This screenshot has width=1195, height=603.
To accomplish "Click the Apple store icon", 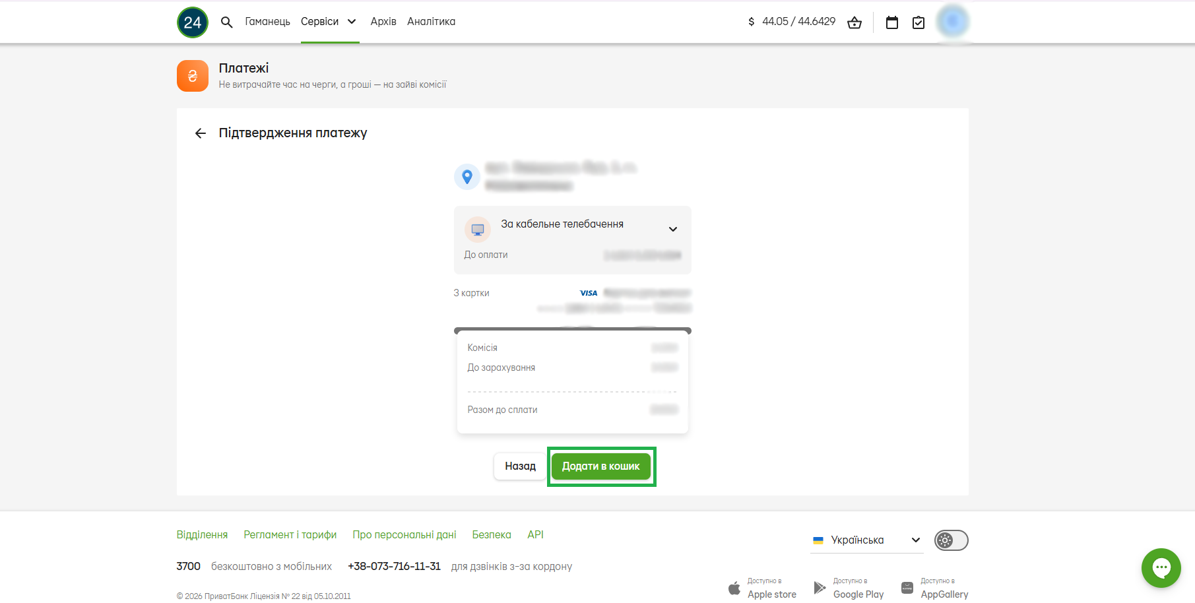I will tap(734, 588).
